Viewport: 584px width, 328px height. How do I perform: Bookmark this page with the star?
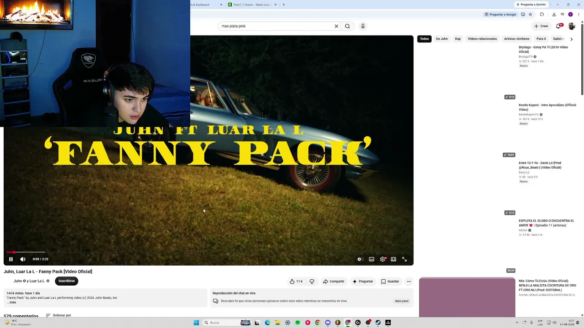coord(530,14)
